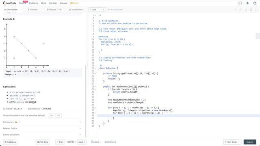The width and height of the screenshot is (260, 146).
Task: Open the user profile avatar
Action: [x=255, y=3]
